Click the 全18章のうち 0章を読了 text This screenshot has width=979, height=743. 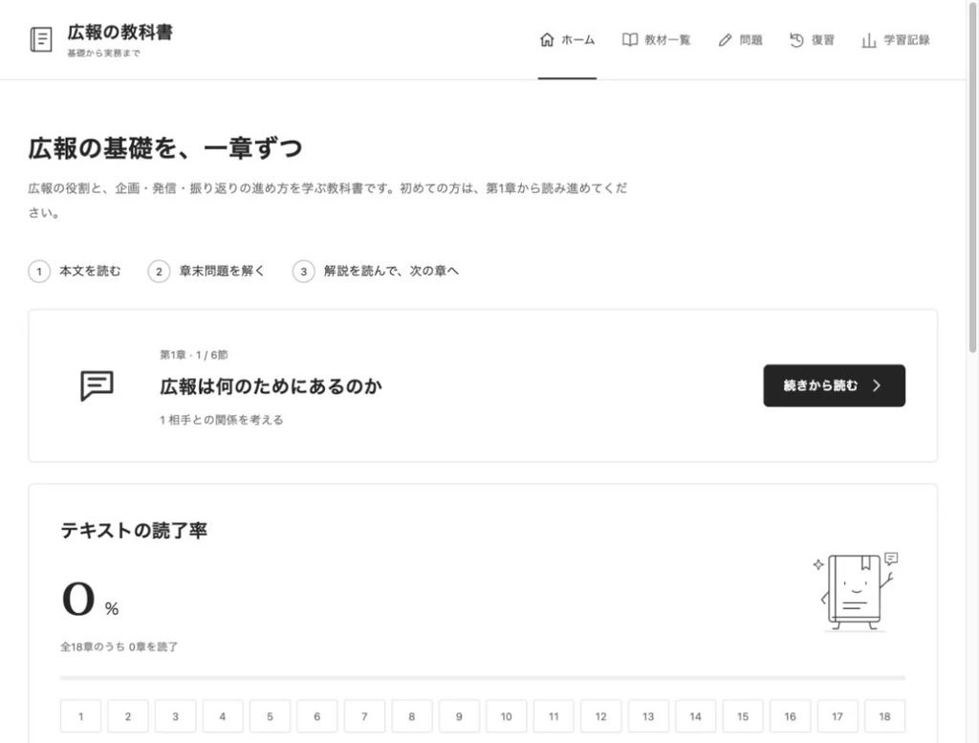tap(120, 647)
